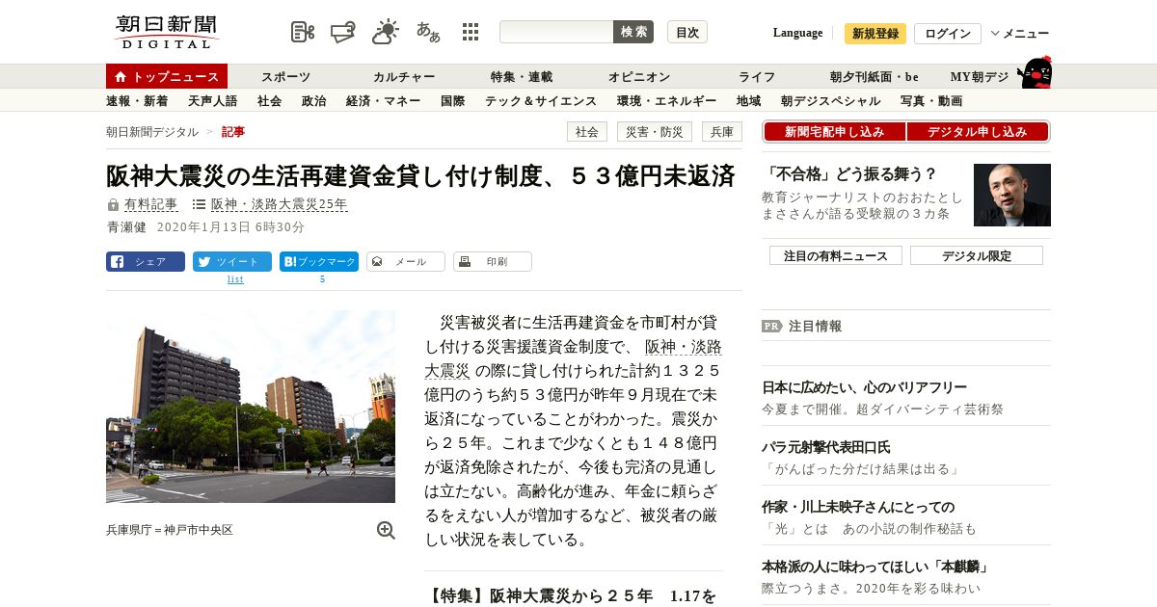
Task: Click the 社会 tag above headline
Action: coord(587,132)
